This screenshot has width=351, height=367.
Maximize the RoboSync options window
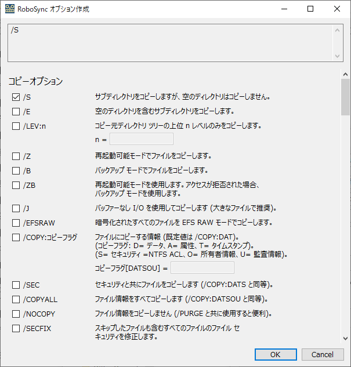(310, 9)
